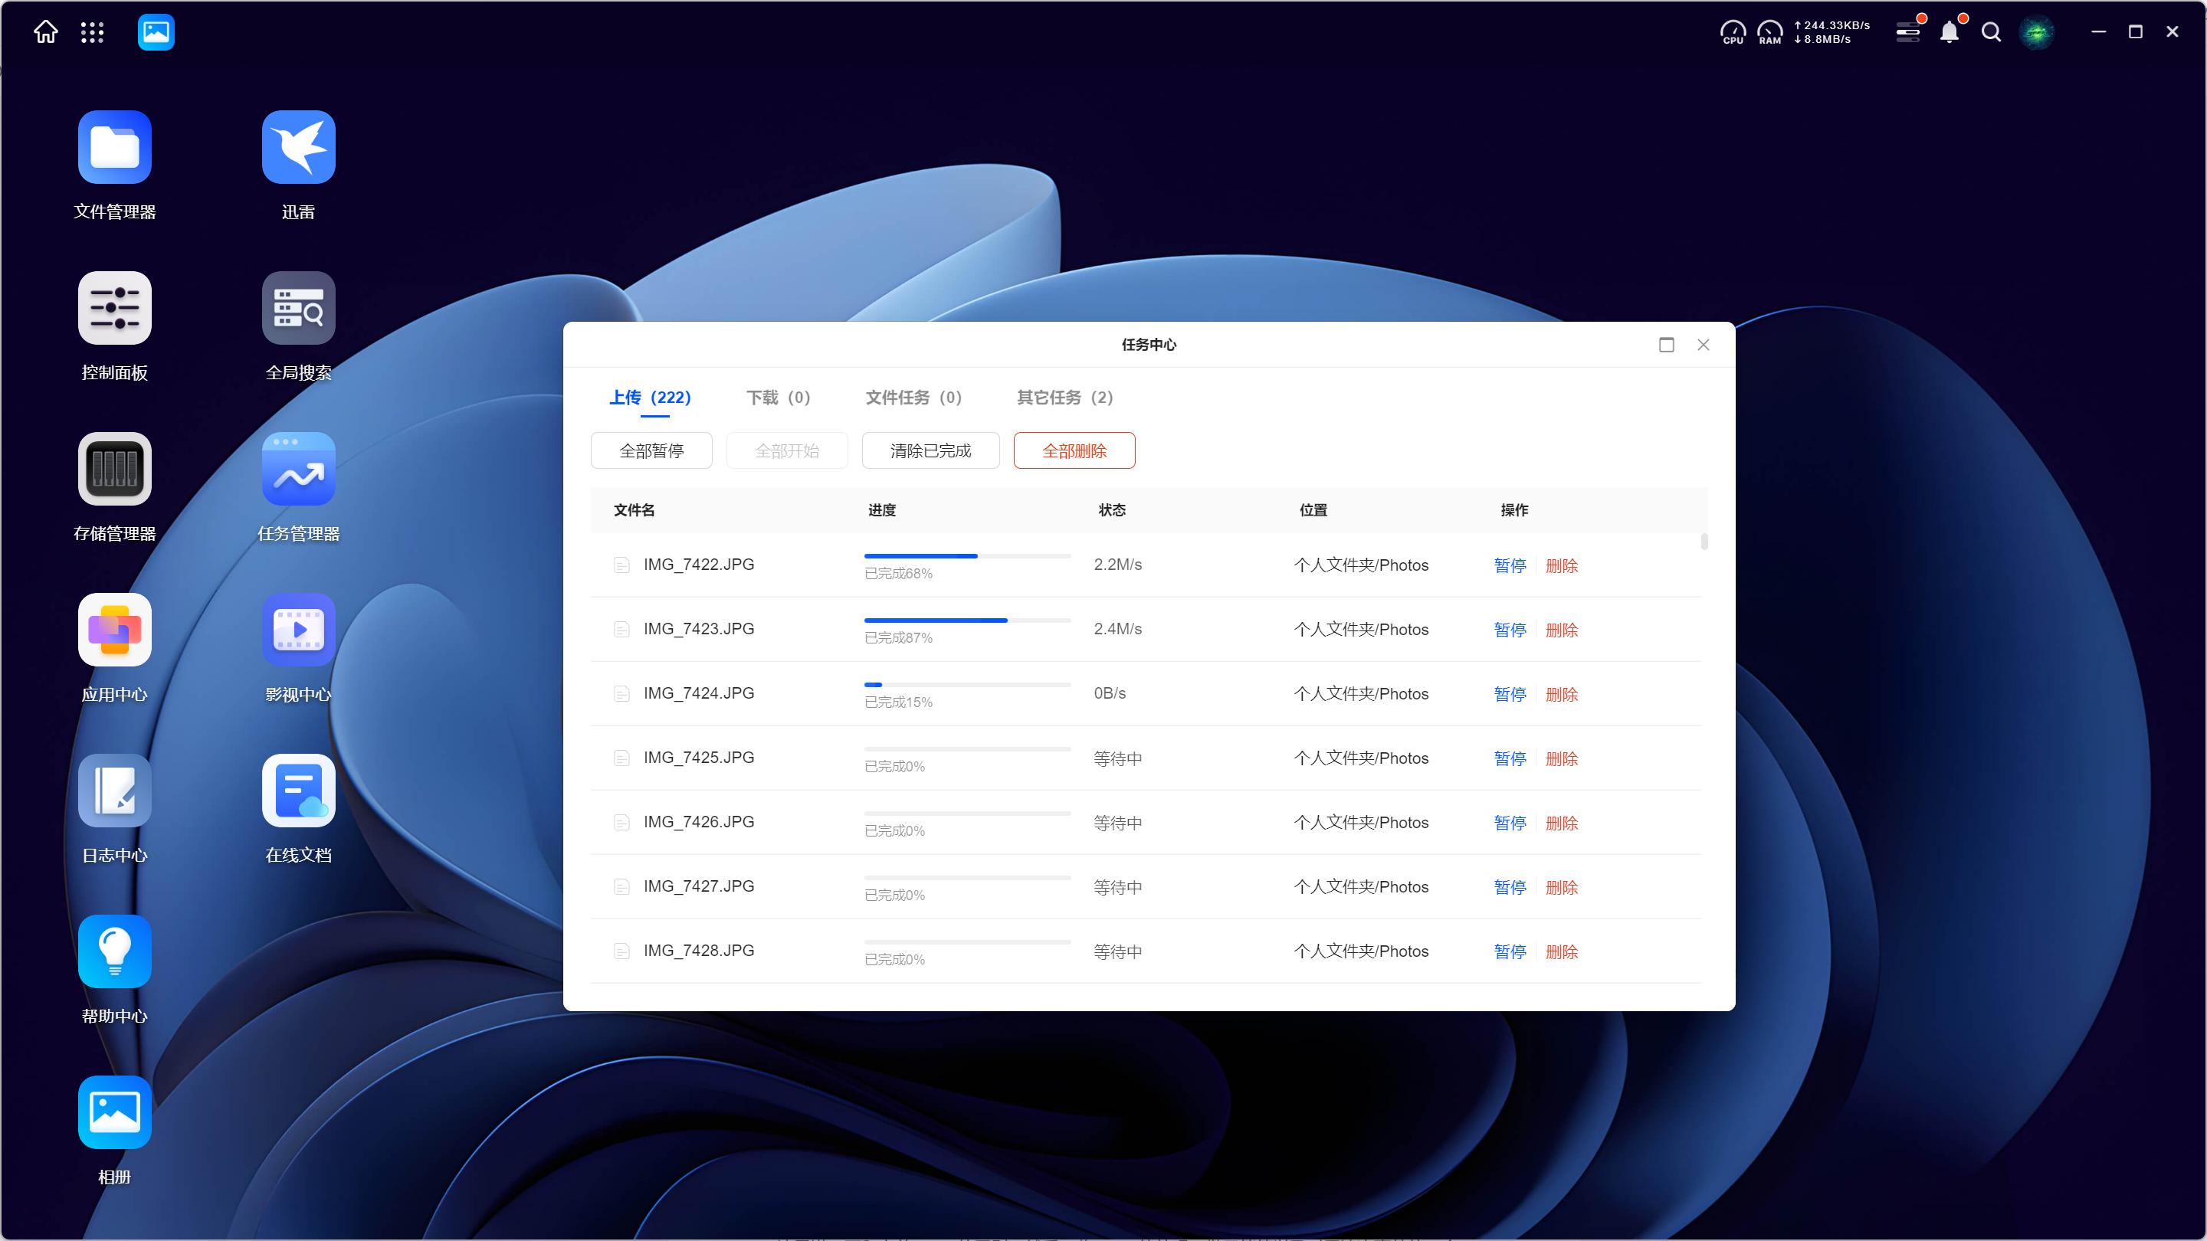Click 等待中 status of IMG_7427.JPG
The height and width of the screenshot is (1241, 2207).
point(1118,887)
